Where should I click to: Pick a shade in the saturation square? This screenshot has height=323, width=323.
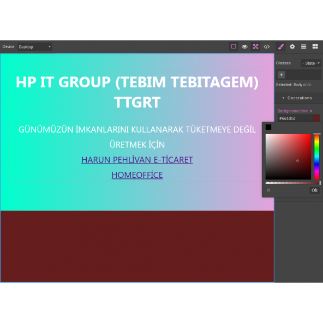(288, 157)
